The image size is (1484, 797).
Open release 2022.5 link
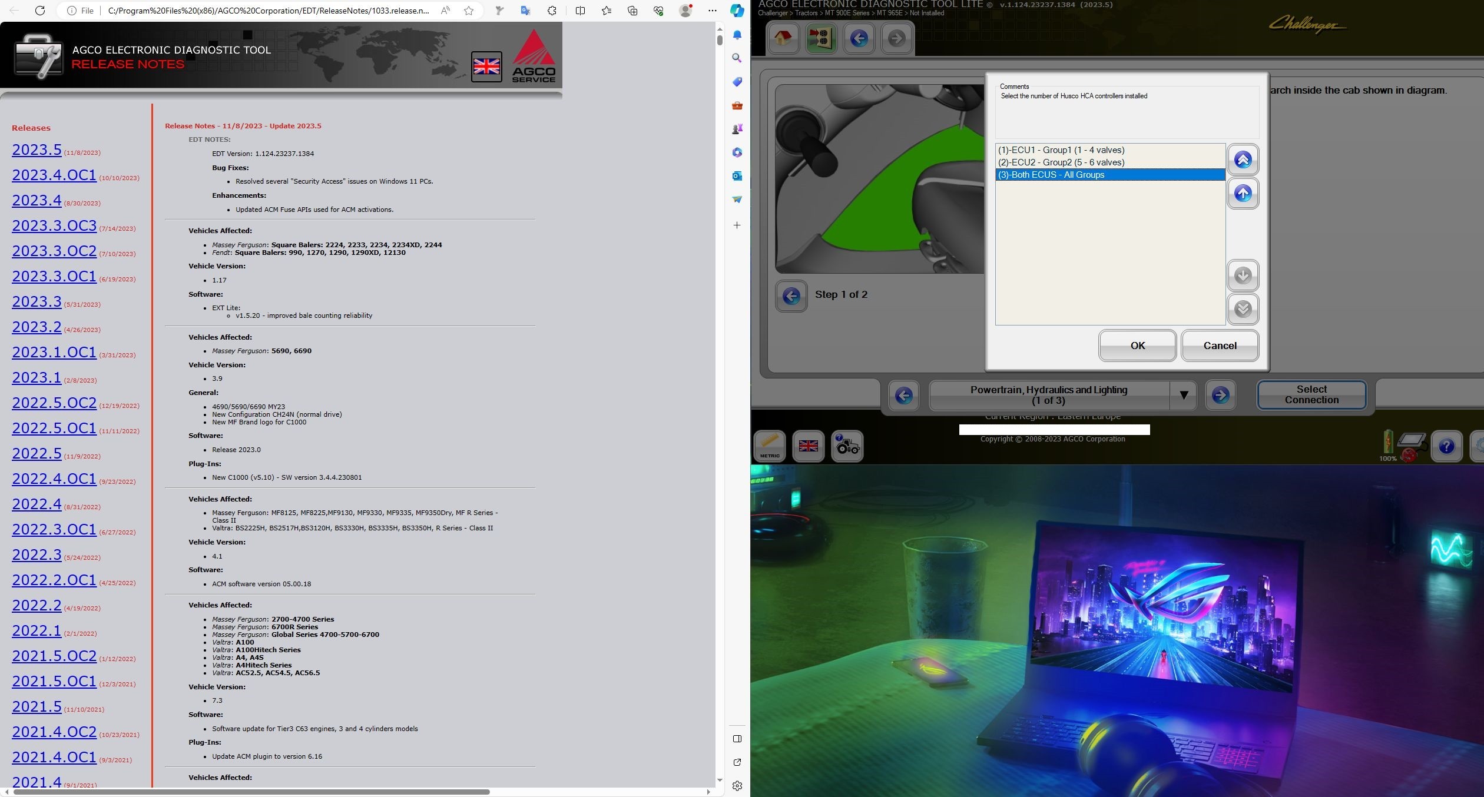37,453
